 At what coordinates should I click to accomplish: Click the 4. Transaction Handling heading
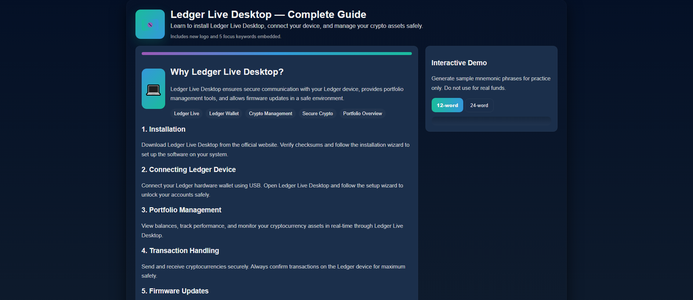point(180,250)
